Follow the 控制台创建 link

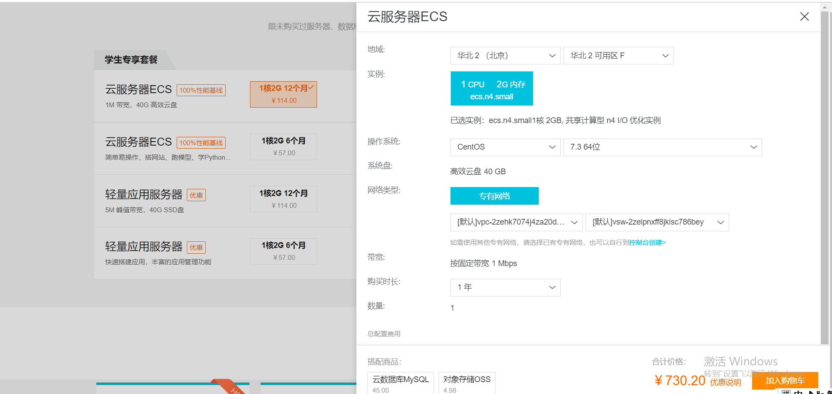(x=647, y=243)
